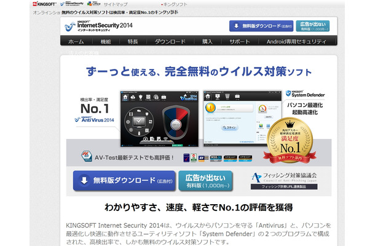Open the KINGSOFT Office link in the top bar
Viewport: 375px width, 246px height.
coord(93,4)
